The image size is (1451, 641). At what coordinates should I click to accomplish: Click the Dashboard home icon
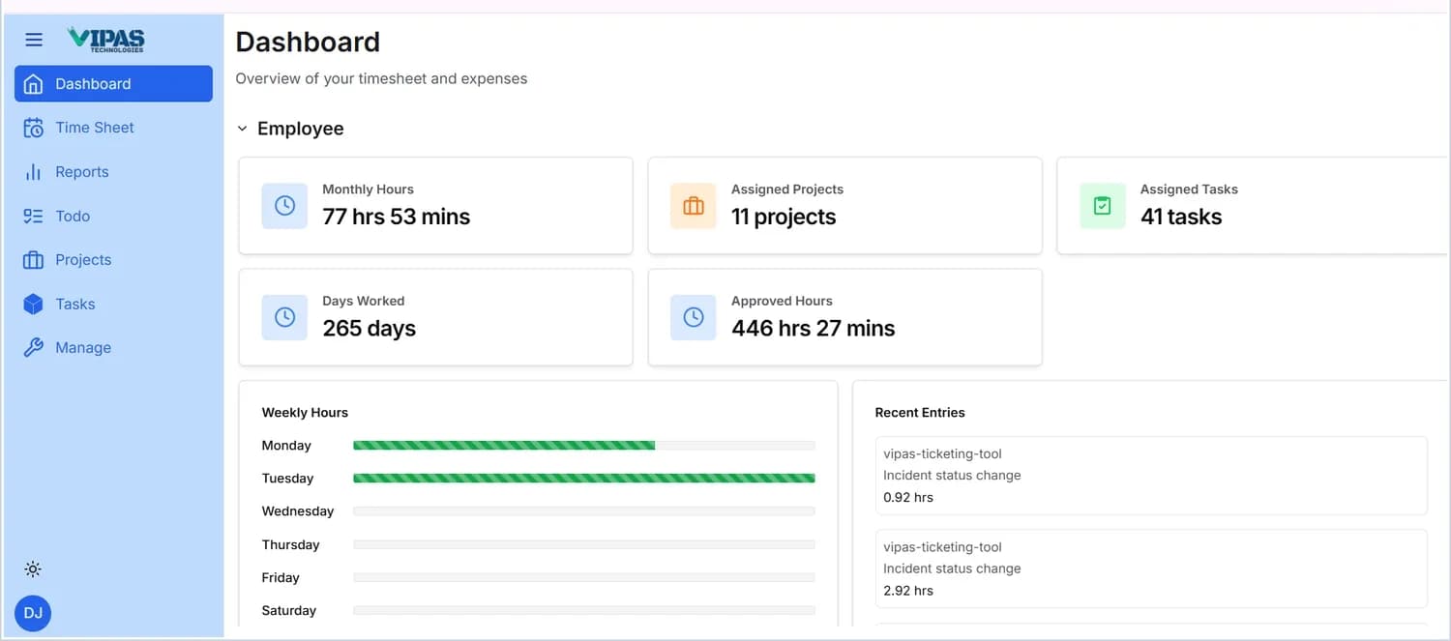point(33,84)
